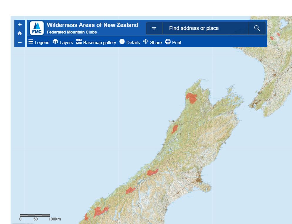Select the wilderness area at top of South Island
The width and height of the screenshot is (292, 224).
point(192,98)
